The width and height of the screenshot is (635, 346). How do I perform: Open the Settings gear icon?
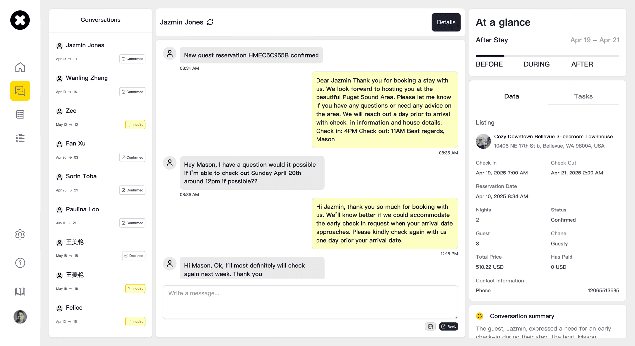click(20, 234)
